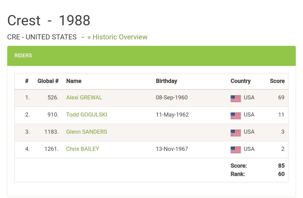Click USA flag icon in Alexi Grewal row
Screen dimensions: 303x198
236,99
